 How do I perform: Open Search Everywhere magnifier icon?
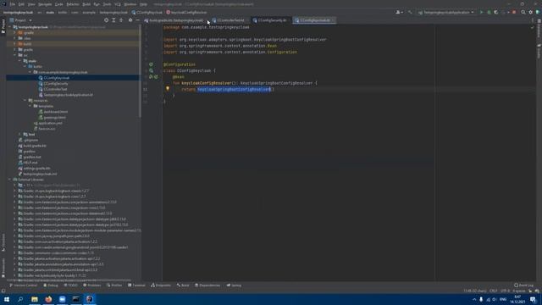(523, 12)
